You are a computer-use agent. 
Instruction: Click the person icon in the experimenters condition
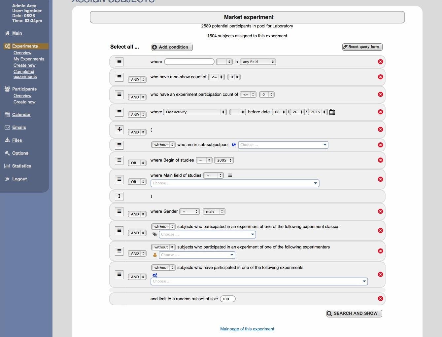[155, 255]
